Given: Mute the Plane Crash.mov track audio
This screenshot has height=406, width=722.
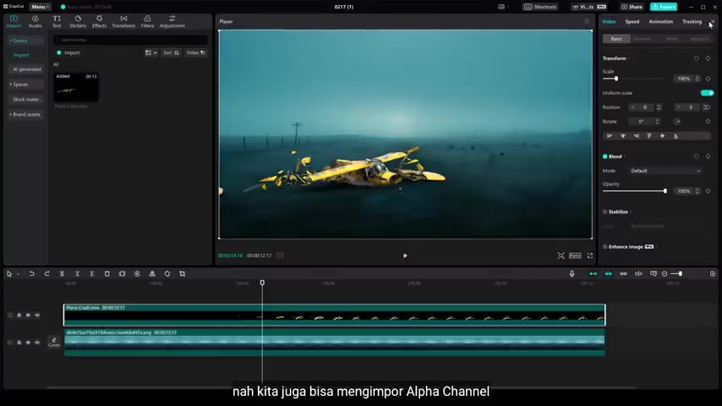Looking at the screenshot, I should pos(37,315).
